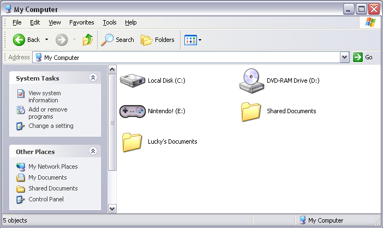Click the sidebar scroll up arrow
Screen dimensions: 383x228
click(112, 70)
